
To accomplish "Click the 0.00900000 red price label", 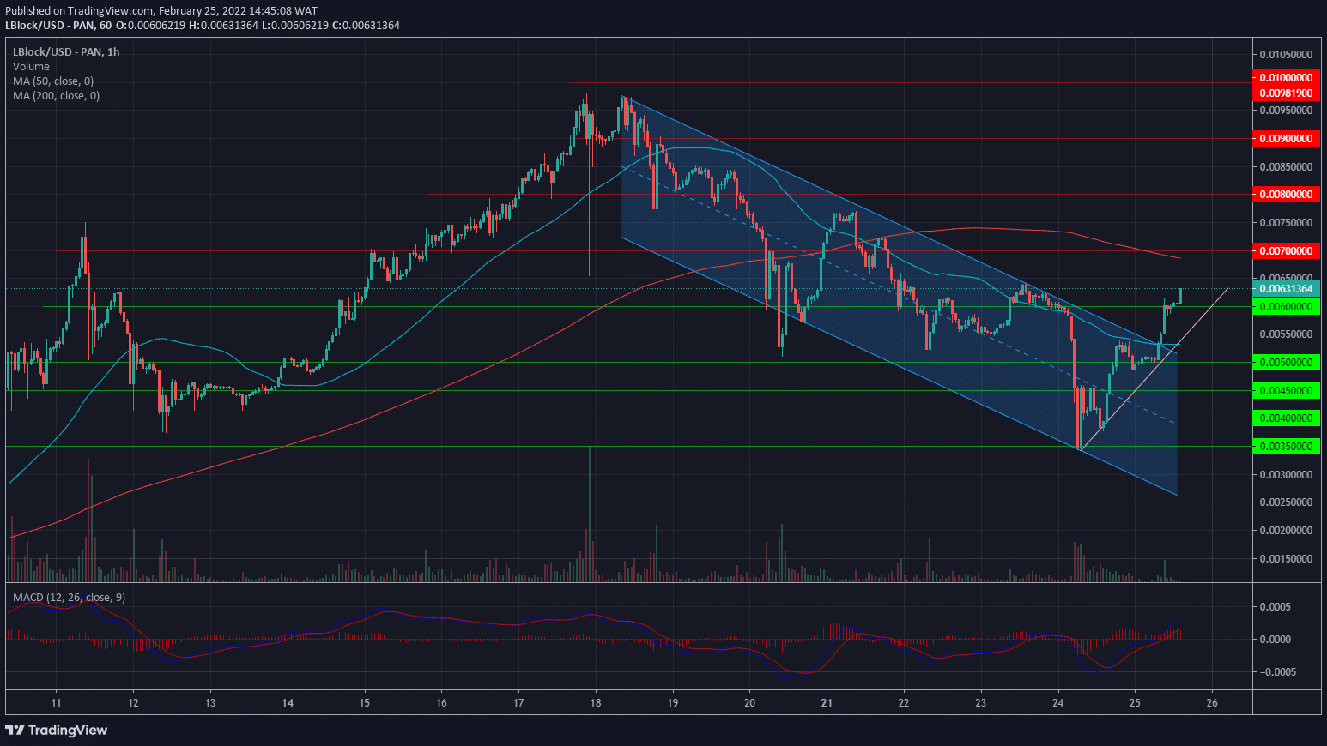I will 1285,138.
